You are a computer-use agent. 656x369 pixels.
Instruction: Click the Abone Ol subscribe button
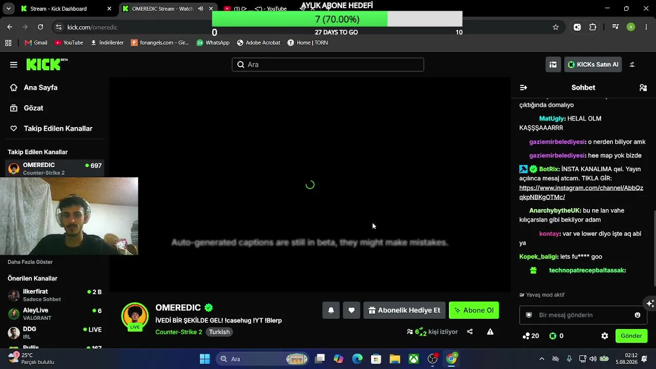click(474, 310)
